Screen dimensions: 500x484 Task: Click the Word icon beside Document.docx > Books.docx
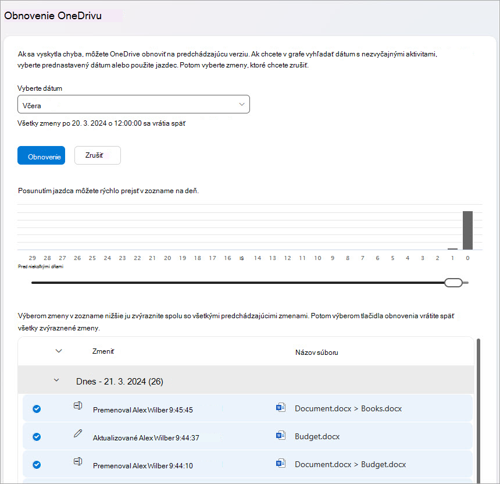[x=281, y=407]
